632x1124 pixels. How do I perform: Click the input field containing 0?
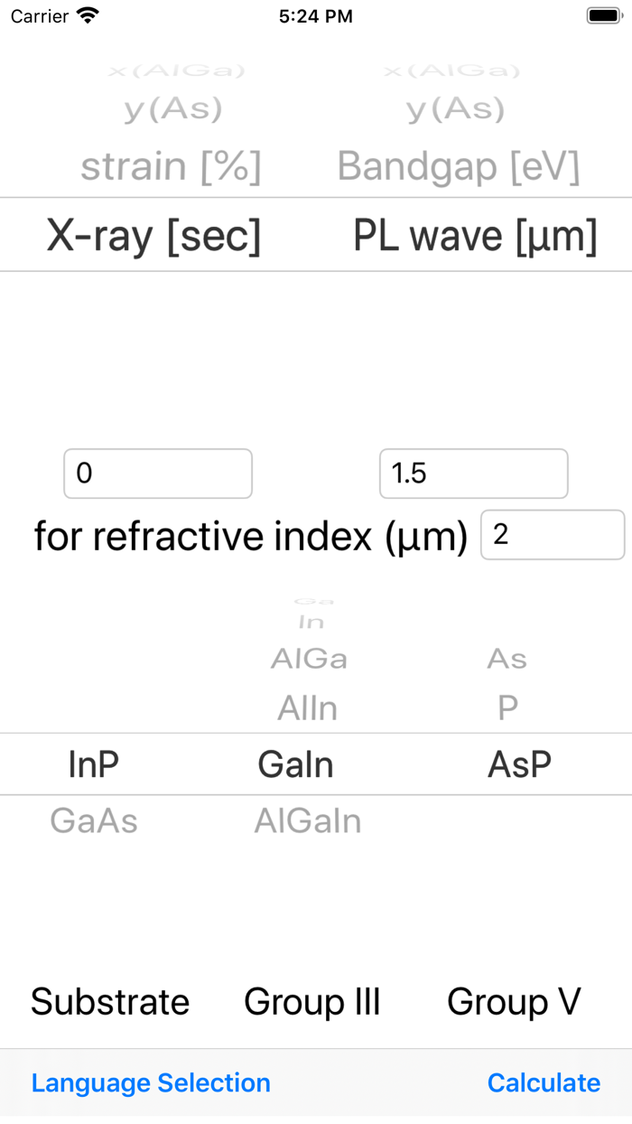[x=158, y=473]
